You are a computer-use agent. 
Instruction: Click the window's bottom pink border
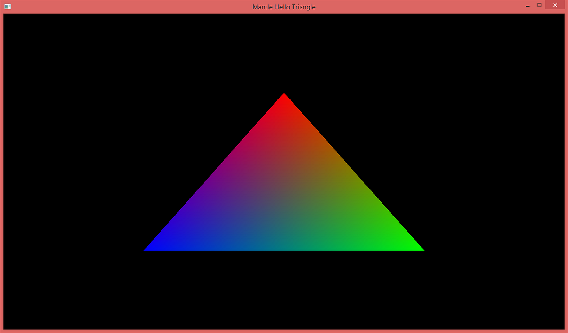coord(284,331)
